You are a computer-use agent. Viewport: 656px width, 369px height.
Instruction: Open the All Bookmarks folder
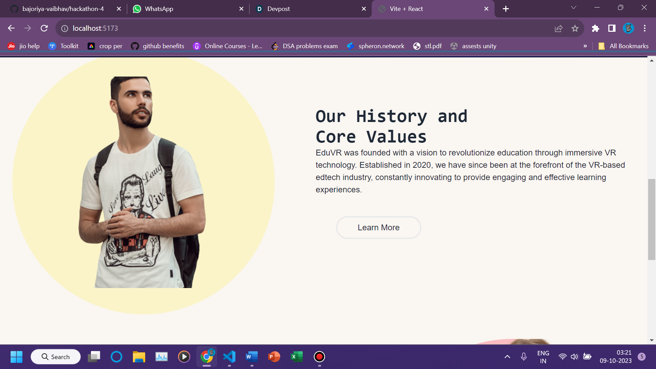coord(624,46)
